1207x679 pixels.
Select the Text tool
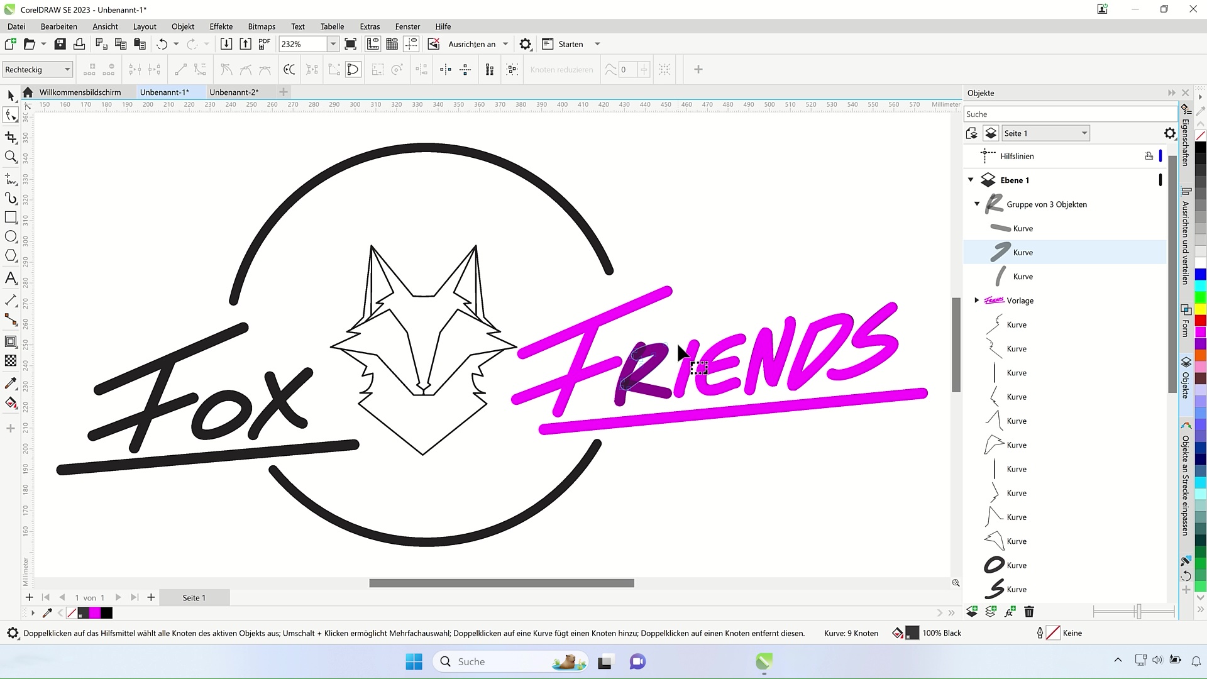pyautogui.click(x=11, y=278)
